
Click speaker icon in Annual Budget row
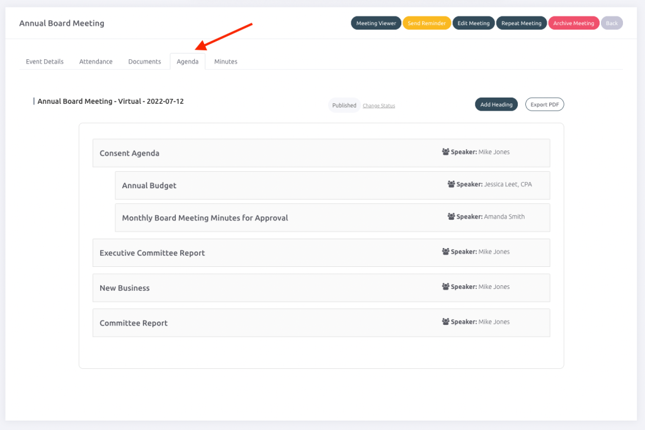point(451,184)
